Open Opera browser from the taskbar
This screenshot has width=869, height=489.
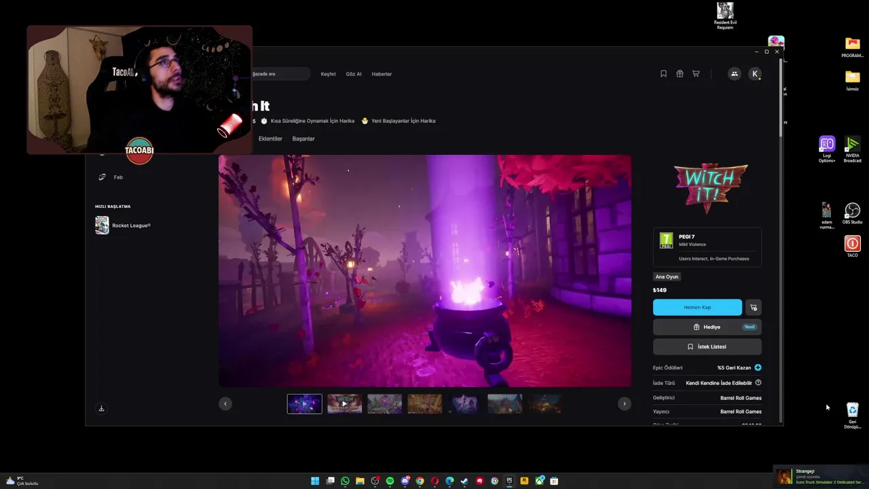click(434, 481)
